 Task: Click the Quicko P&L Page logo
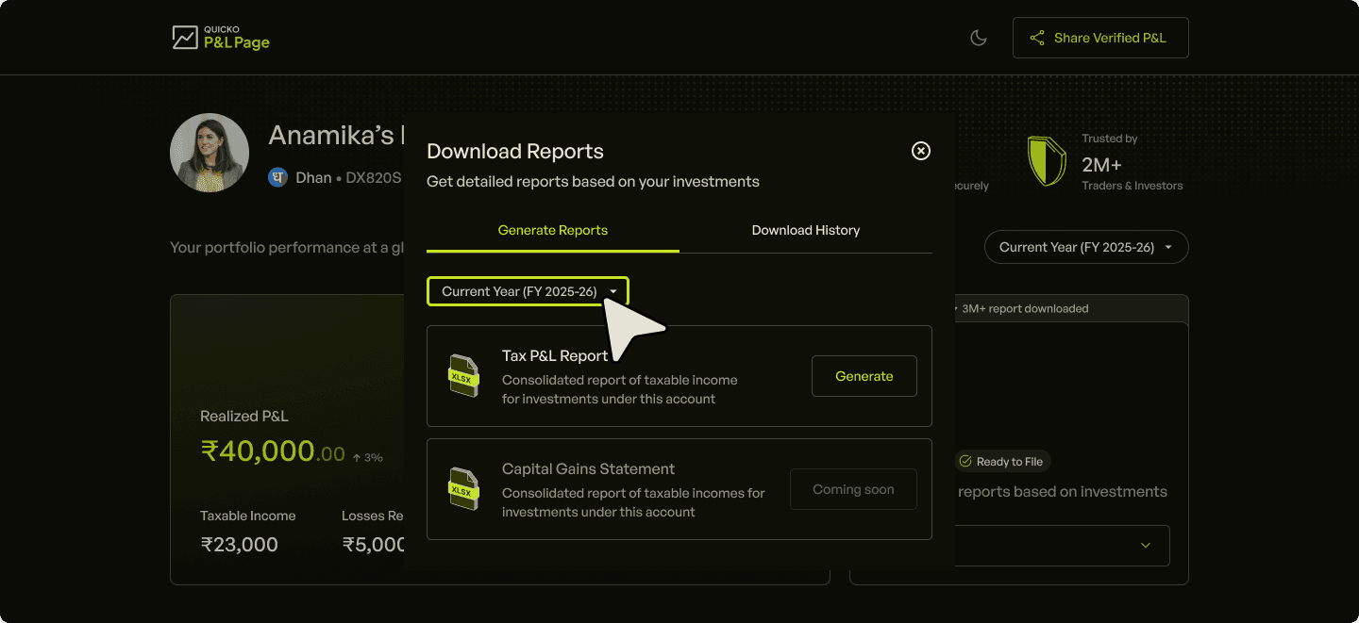coord(221,38)
